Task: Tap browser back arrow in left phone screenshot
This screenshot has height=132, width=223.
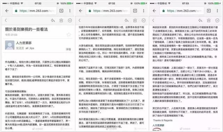Action: (7, 11)
